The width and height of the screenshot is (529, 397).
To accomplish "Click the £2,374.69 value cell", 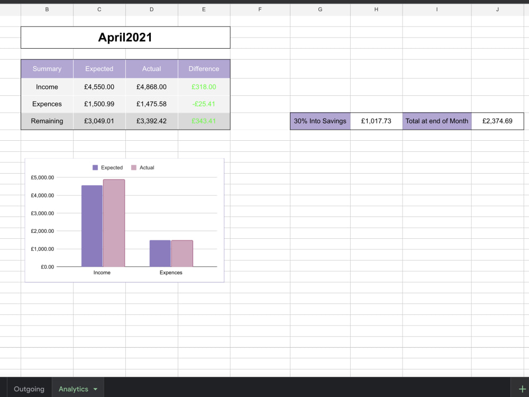I will (497, 121).
